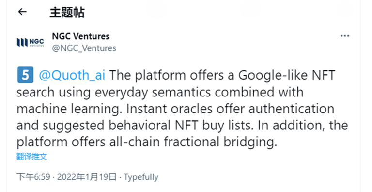Open the tweet timestamp 下午6:59
Image resolution: width=372 pixels, height=192 pixels.
point(33,177)
